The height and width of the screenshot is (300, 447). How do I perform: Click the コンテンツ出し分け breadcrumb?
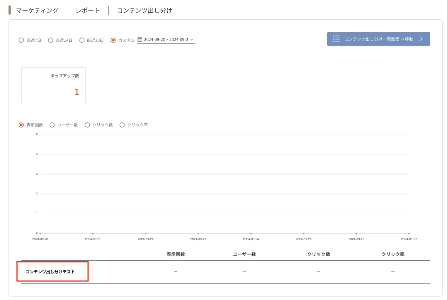coord(144,10)
